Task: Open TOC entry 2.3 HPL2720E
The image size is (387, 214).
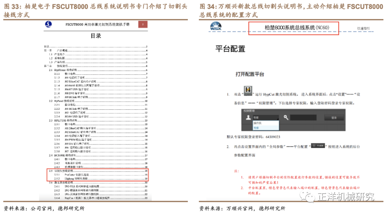Action: click(98, 120)
